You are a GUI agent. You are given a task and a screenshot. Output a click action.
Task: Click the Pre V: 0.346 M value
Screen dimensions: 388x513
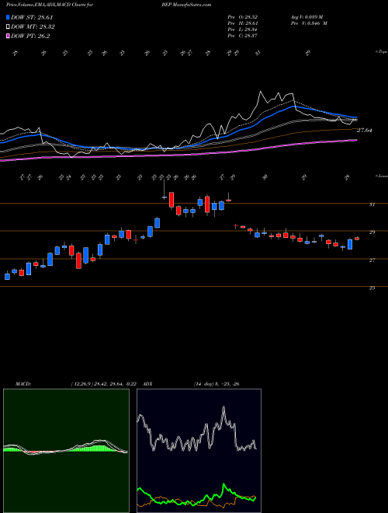coord(310,23)
